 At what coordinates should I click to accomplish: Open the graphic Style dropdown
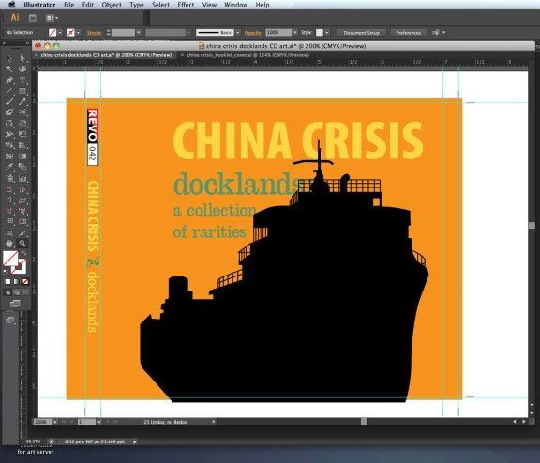327,33
